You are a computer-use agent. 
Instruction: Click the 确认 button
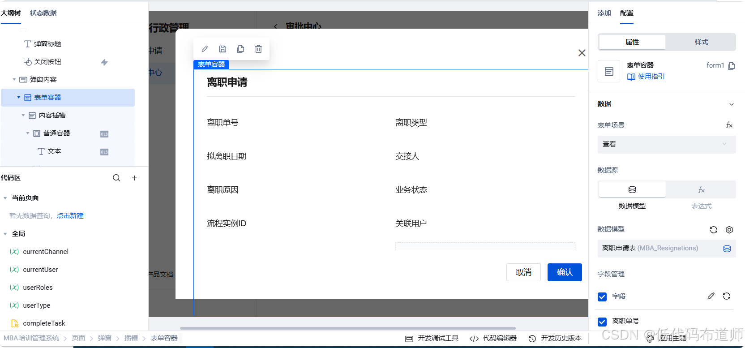point(565,272)
